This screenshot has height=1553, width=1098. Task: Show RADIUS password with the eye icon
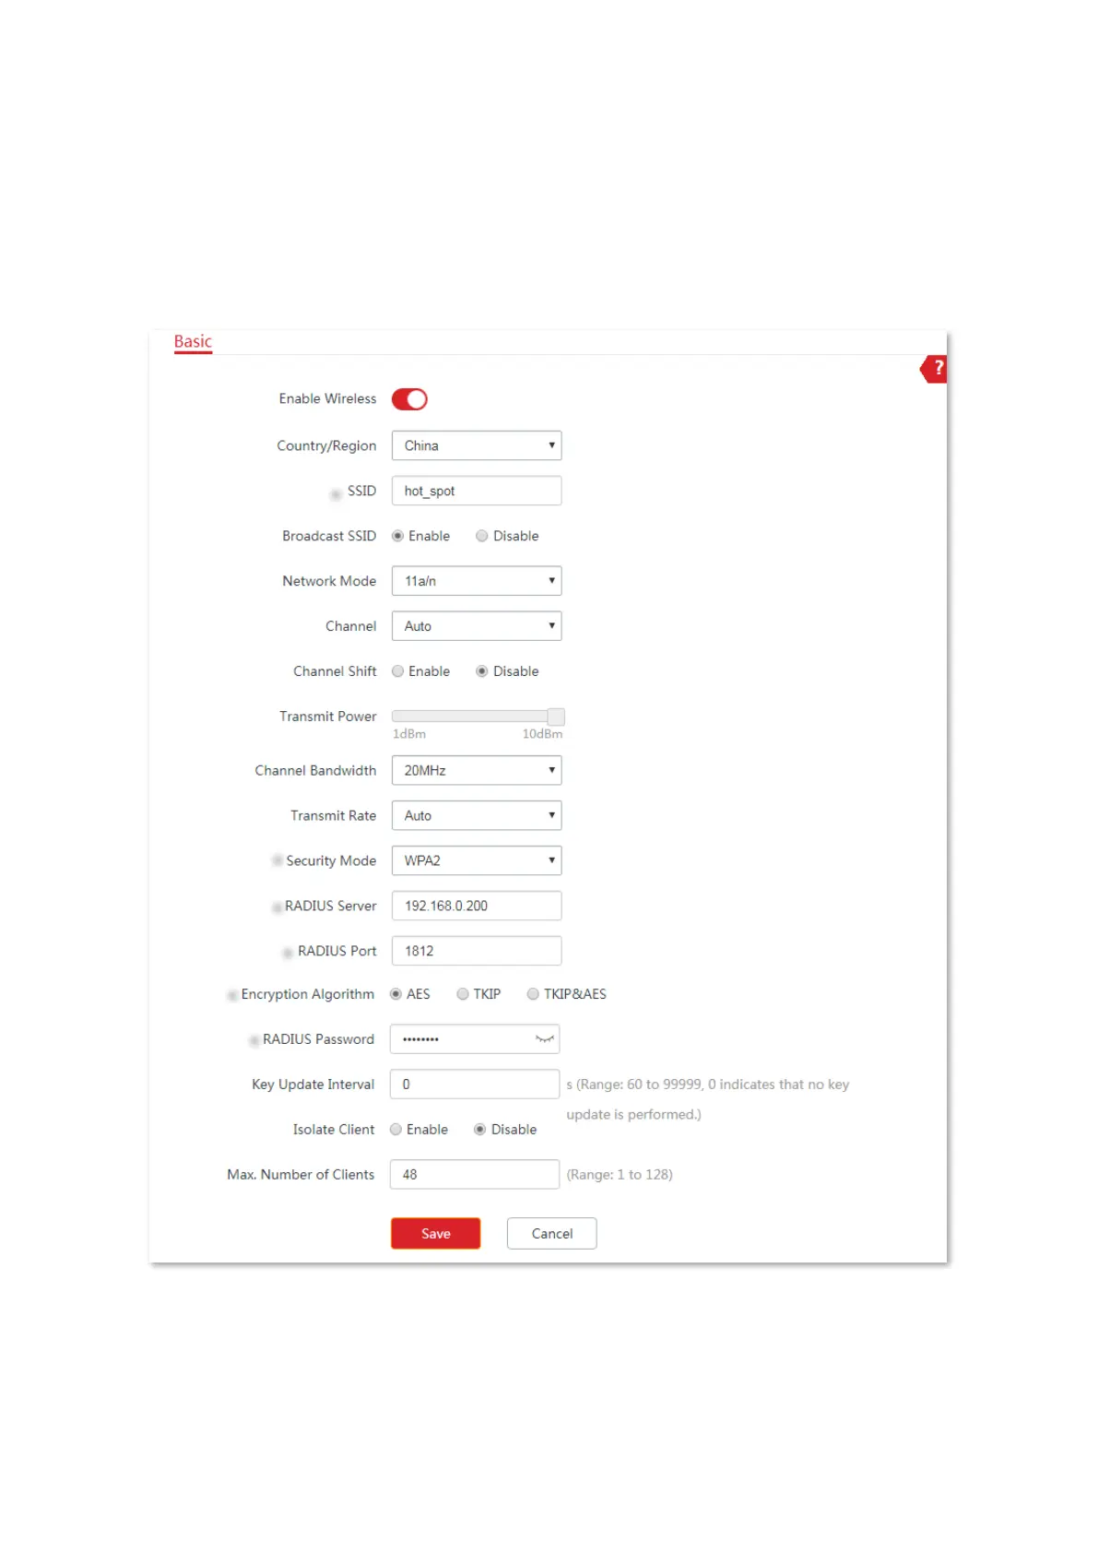[x=545, y=1039]
